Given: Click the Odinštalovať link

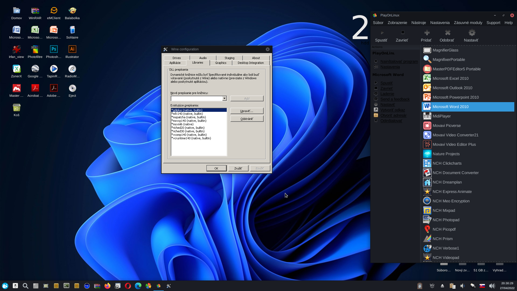Looking at the screenshot, I should click(391, 121).
